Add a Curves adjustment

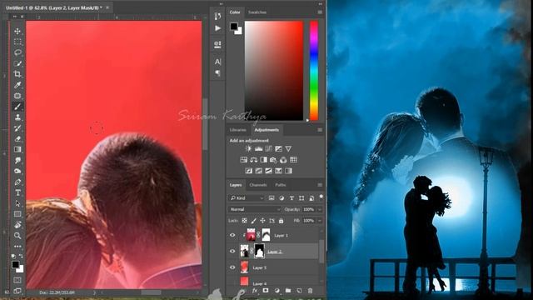coord(268,148)
